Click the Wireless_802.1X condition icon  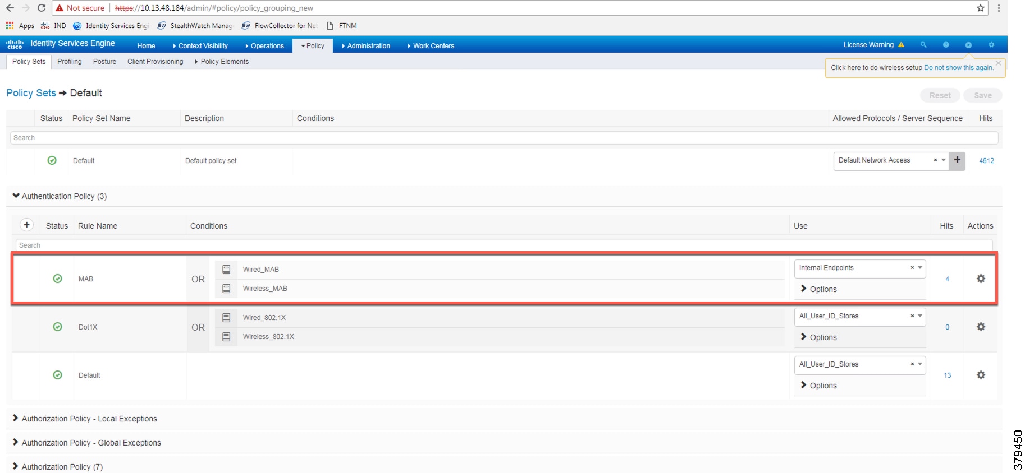[x=226, y=337]
